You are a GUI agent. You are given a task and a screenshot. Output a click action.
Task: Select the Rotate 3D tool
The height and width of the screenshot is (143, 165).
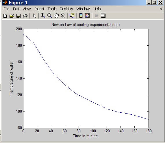point(63,16)
